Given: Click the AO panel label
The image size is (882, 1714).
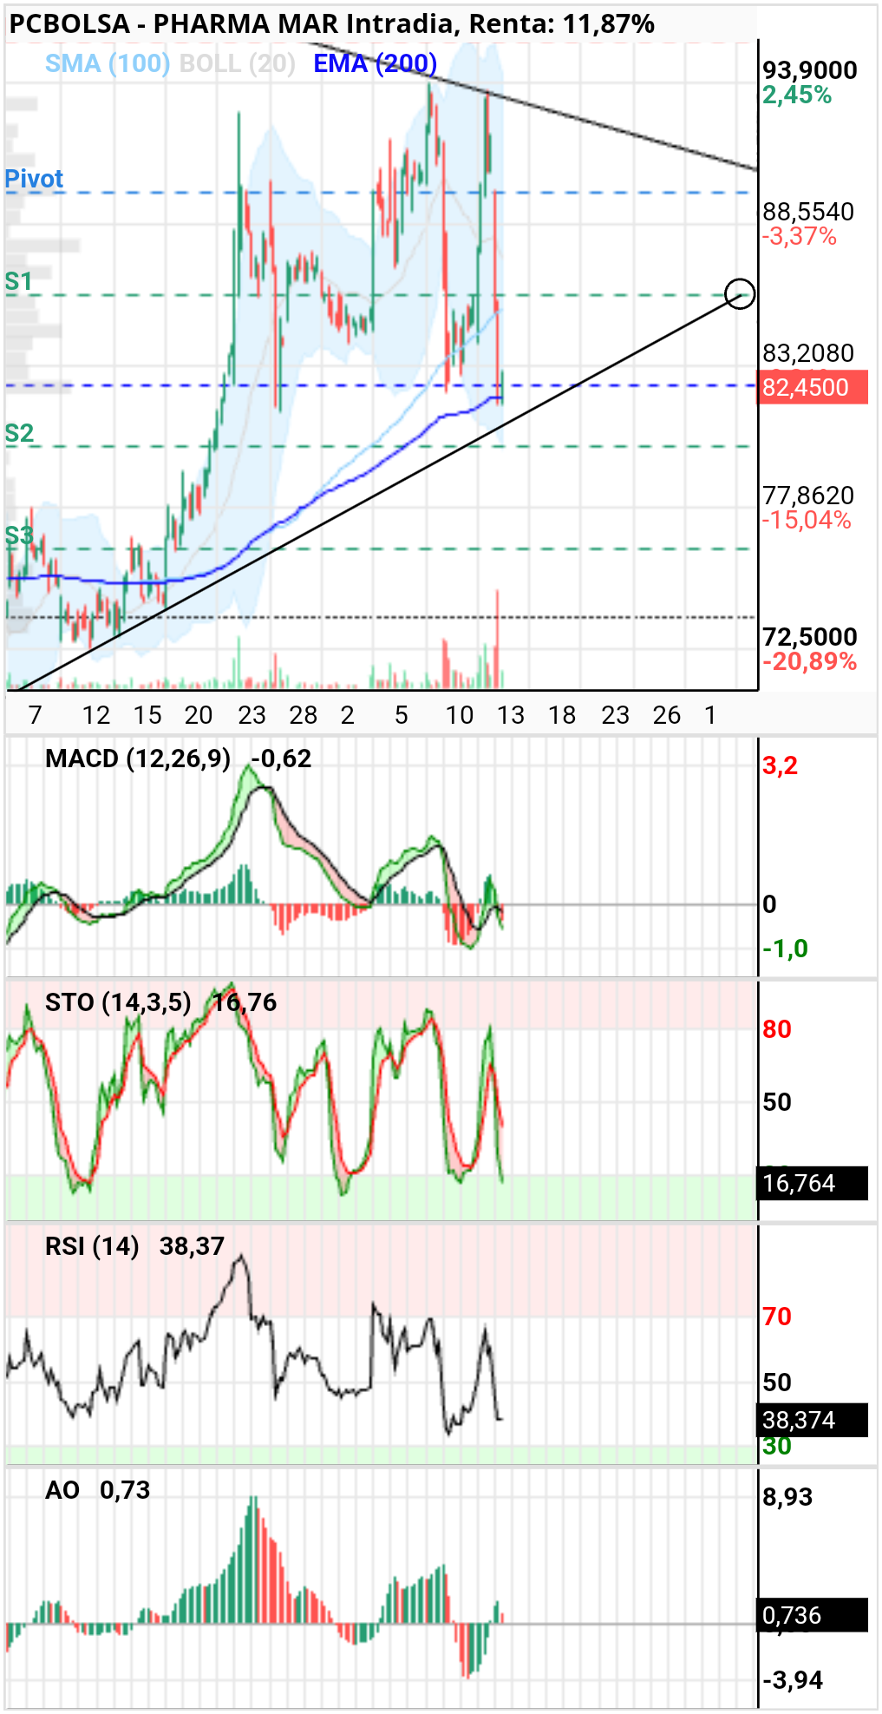Looking at the screenshot, I should [x=62, y=1491].
